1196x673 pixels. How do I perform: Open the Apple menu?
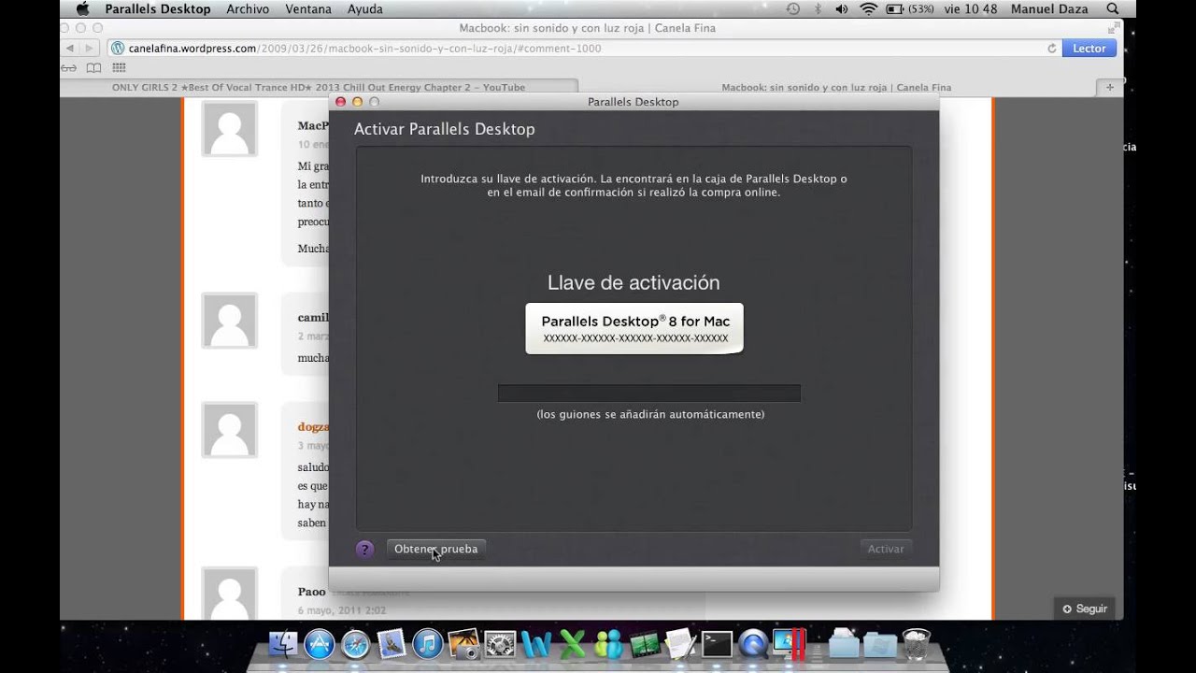82,8
